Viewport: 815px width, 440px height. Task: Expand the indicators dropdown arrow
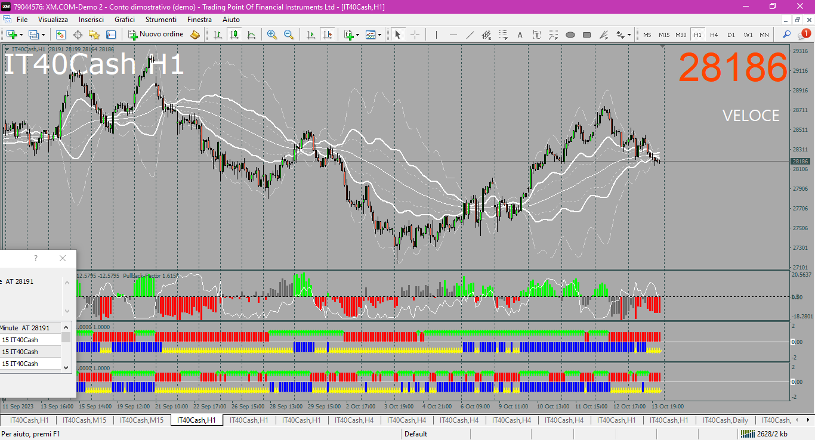358,35
